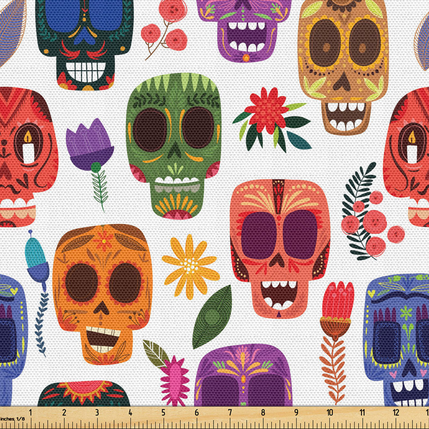
Task: Click the ruler's 4-inch number
Action: pyautogui.click(x=130, y=412)
